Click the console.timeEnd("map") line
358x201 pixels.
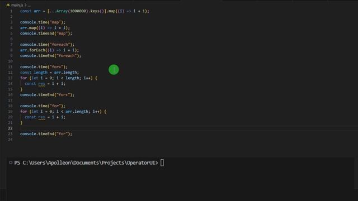(x=46, y=33)
